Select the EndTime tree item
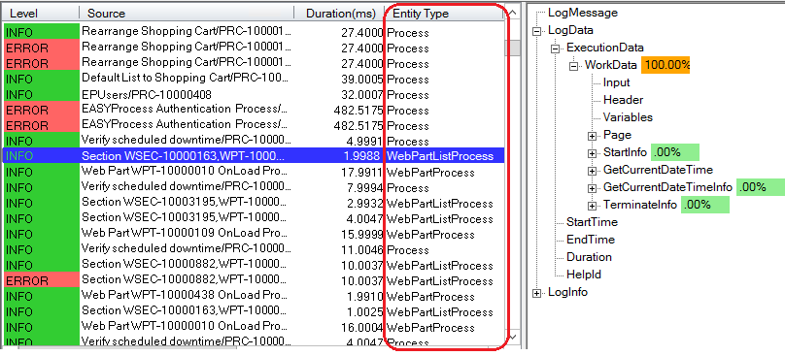Screen dimensions: 785x356 click(x=591, y=240)
